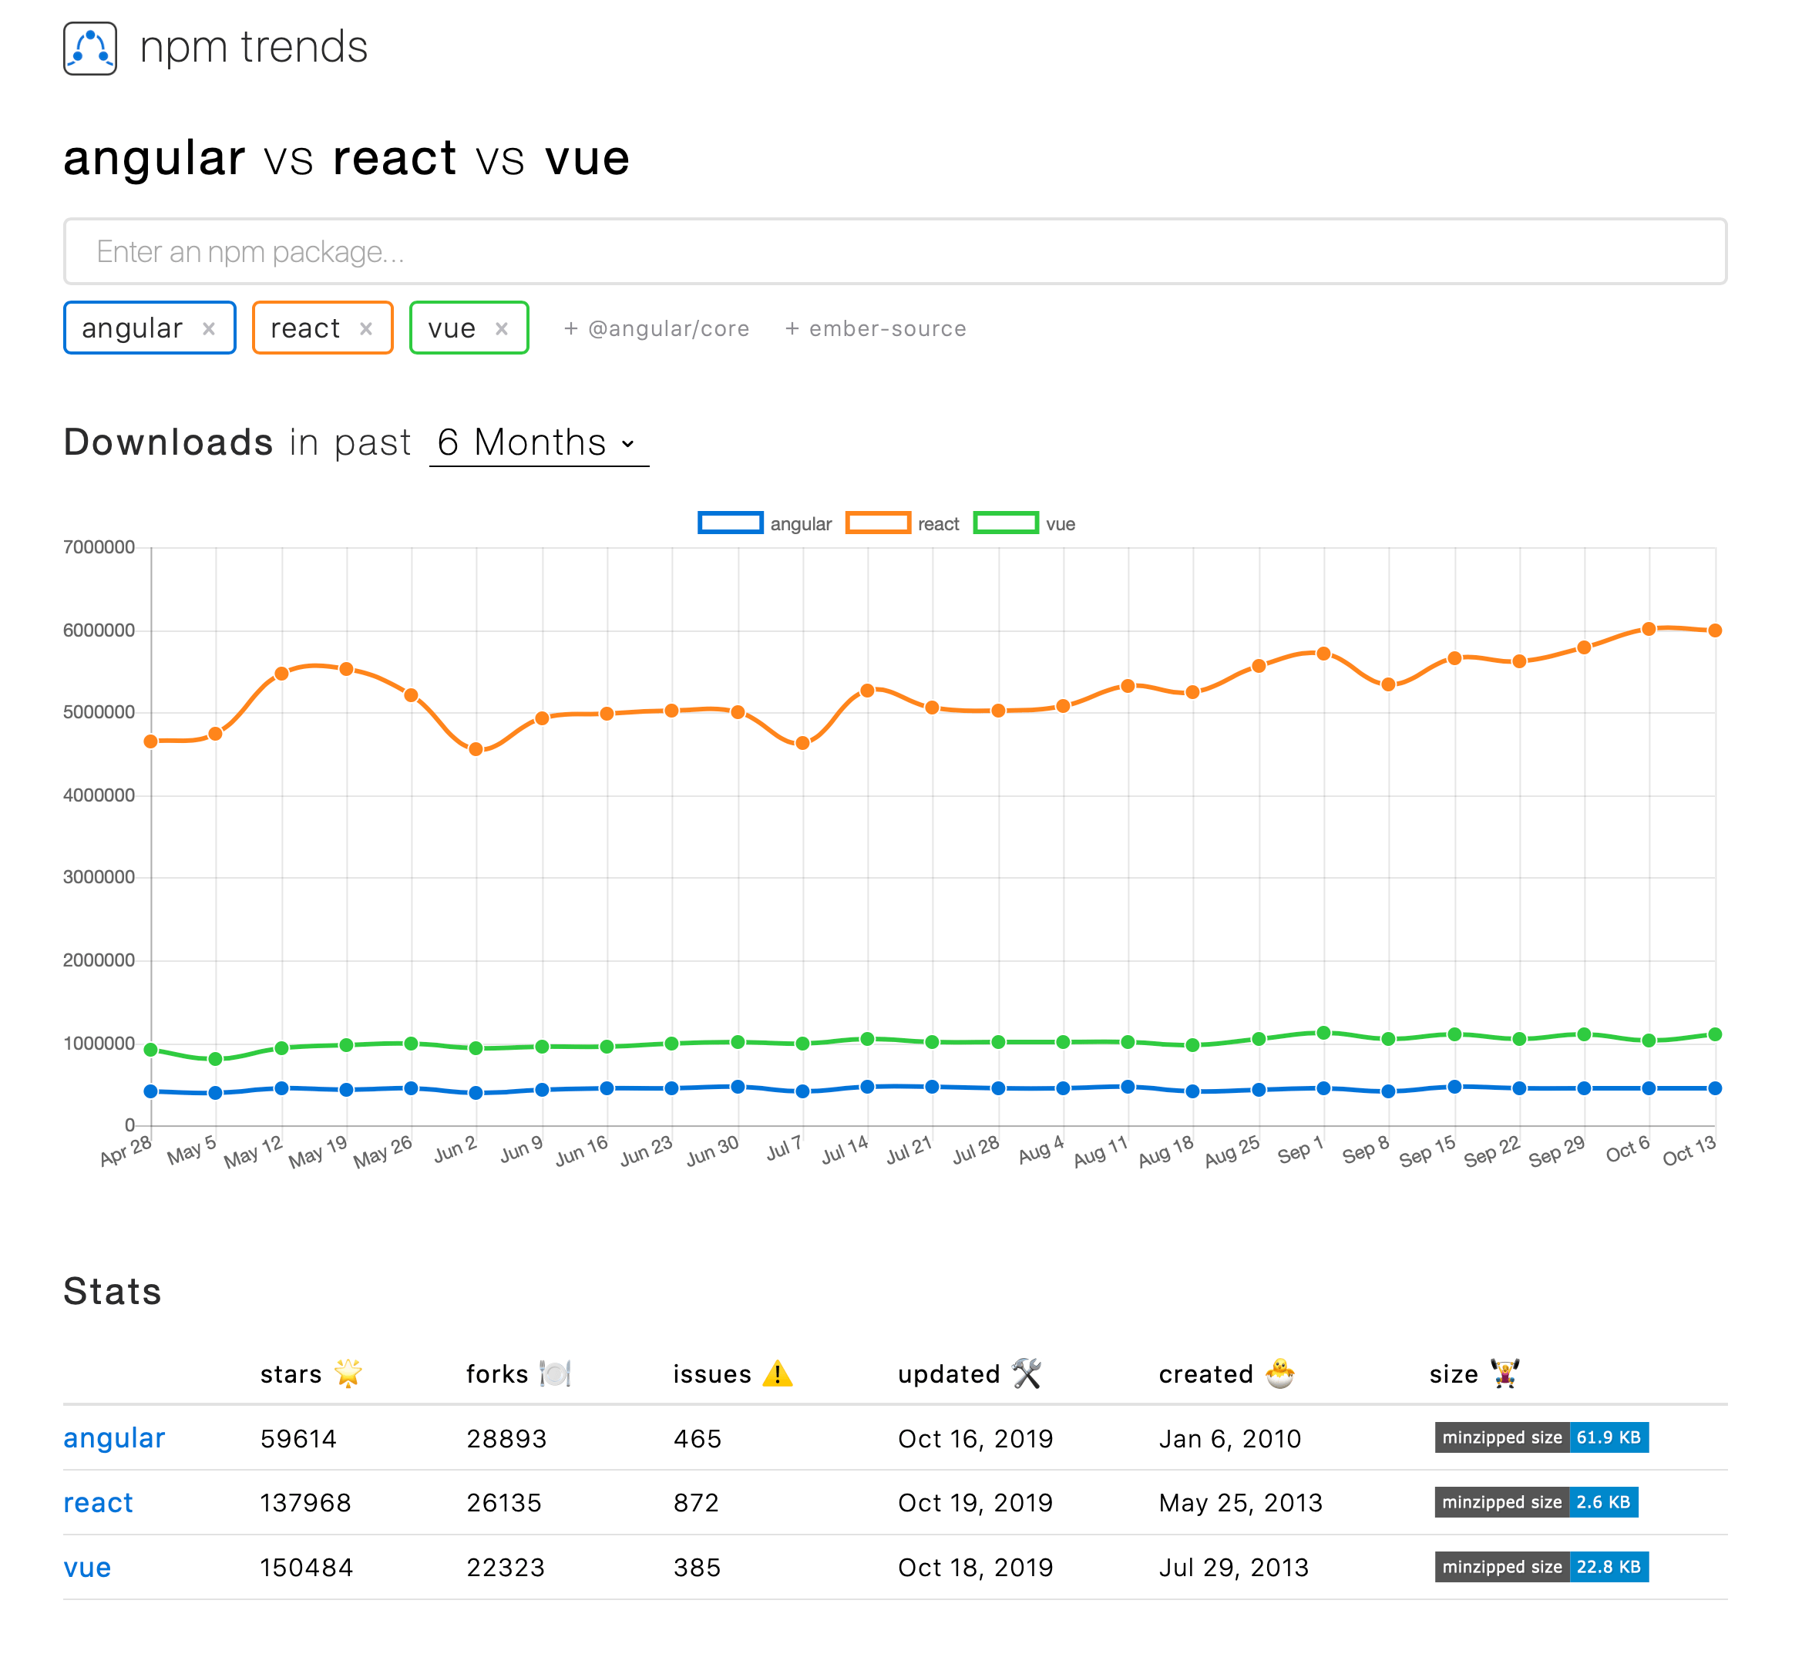
Task: Click vue minzipped size 22.8 KB badge
Action: coord(1541,1566)
